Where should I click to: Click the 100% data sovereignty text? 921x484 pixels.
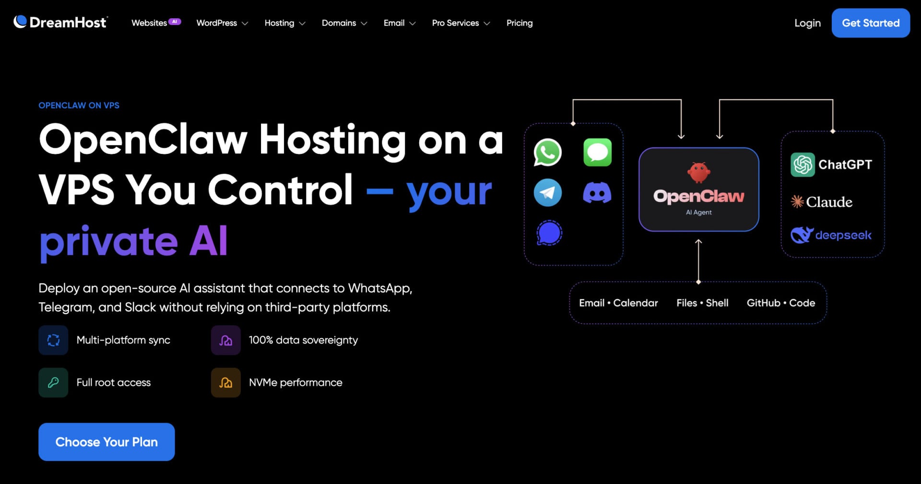303,340
